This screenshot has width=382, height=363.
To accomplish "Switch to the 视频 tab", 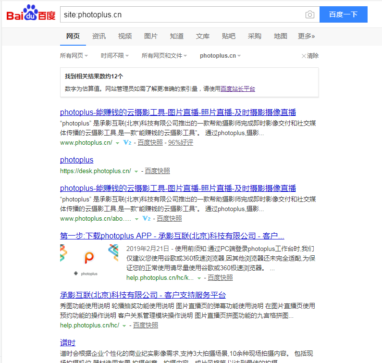I will point(125,36).
